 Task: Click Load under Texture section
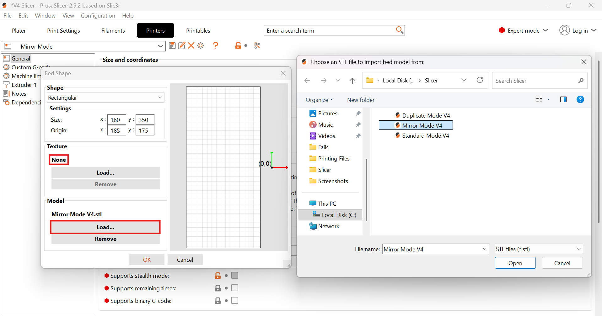tap(105, 172)
